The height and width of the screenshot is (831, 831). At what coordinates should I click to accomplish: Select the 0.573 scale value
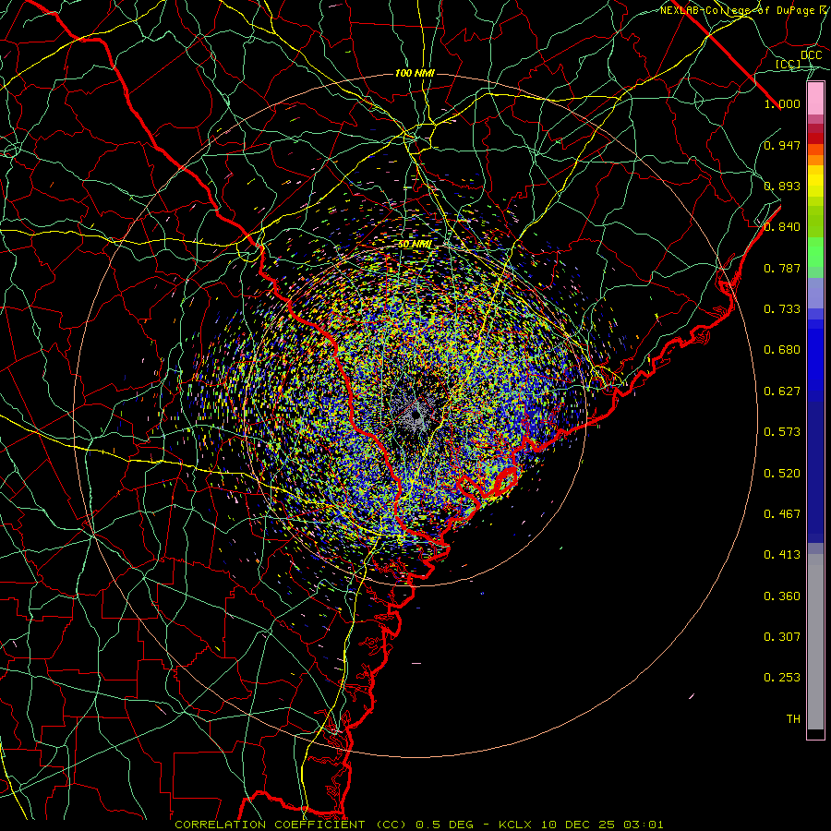(782, 432)
